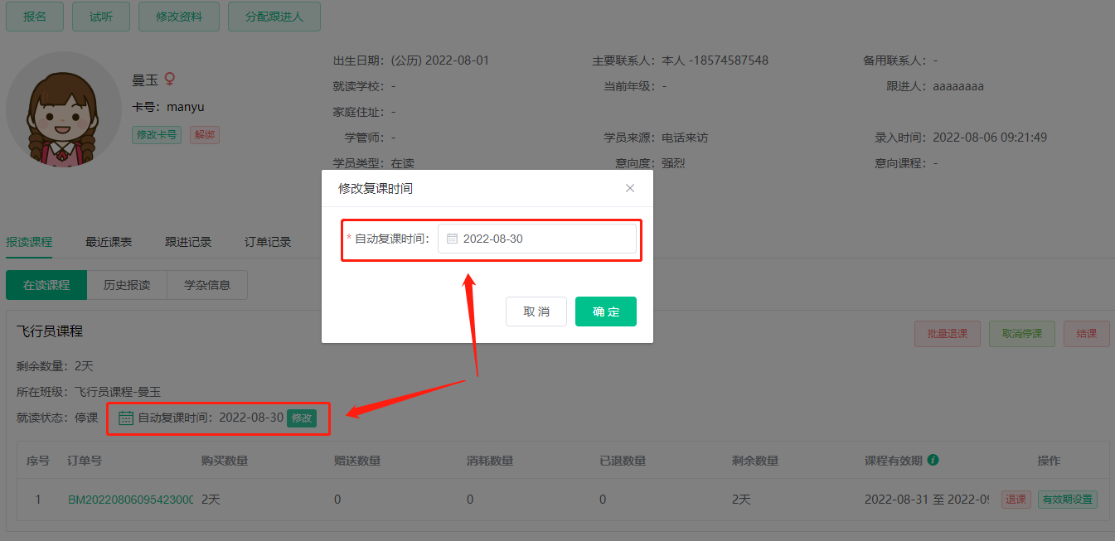Viewport: 1115px width, 541px height.
Task: Click the female gender icon next to 曼玉
Action: [x=170, y=79]
